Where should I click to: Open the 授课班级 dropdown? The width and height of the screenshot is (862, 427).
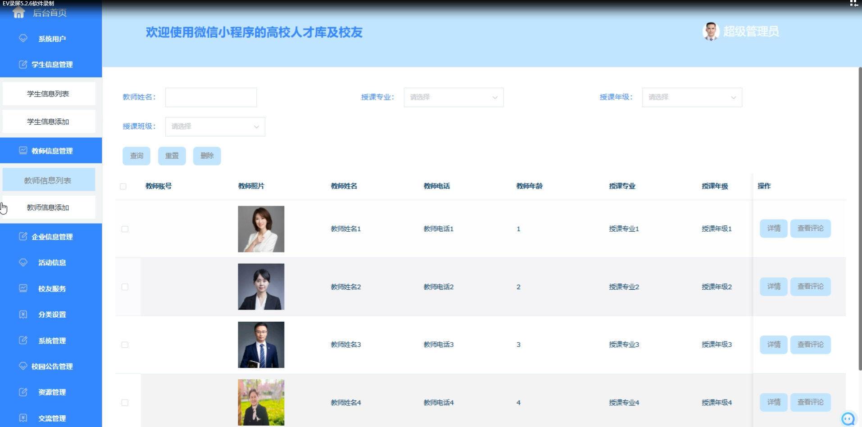coord(215,126)
